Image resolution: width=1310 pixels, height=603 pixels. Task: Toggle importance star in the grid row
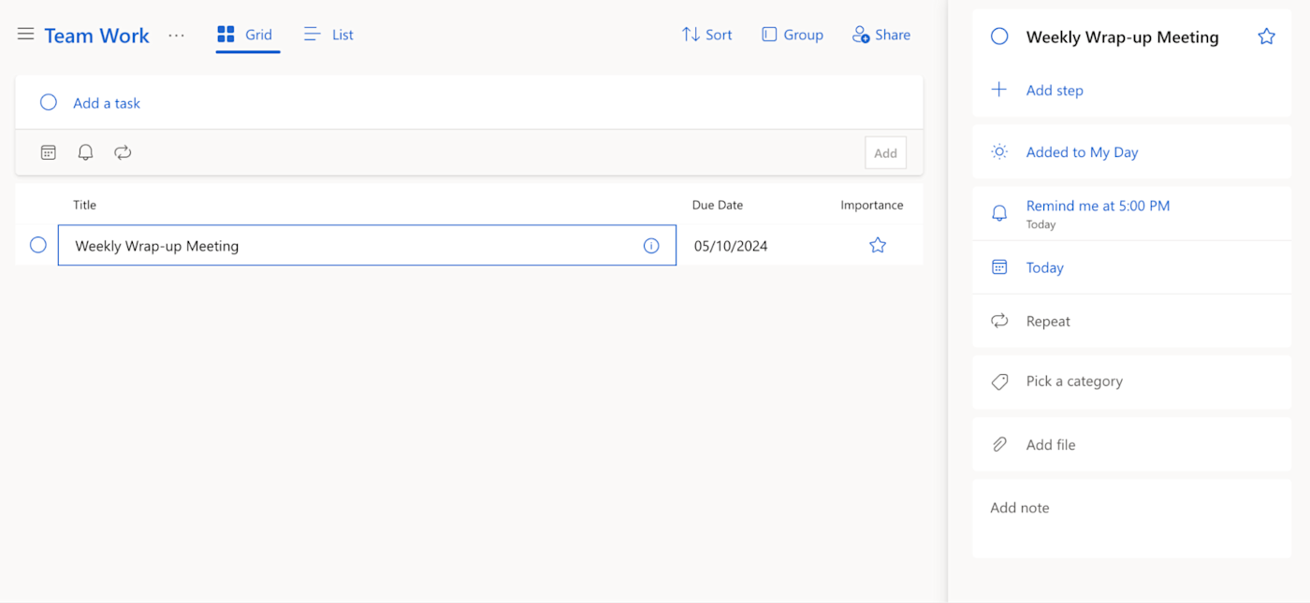[877, 245]
